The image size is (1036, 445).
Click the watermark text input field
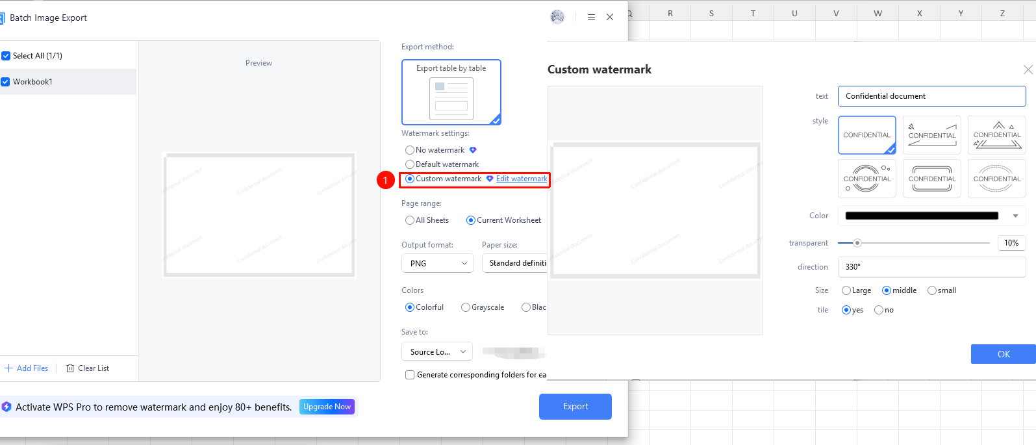[x=932, y=96]
